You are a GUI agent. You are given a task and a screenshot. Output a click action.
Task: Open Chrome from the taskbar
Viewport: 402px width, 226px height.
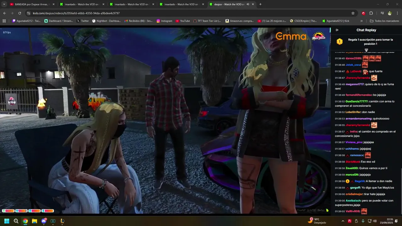pos(25,221)
